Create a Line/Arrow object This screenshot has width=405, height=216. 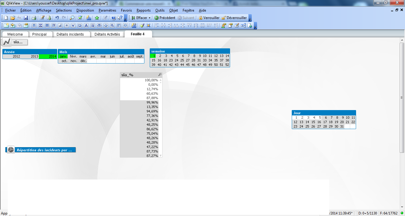tap(93, 26)
